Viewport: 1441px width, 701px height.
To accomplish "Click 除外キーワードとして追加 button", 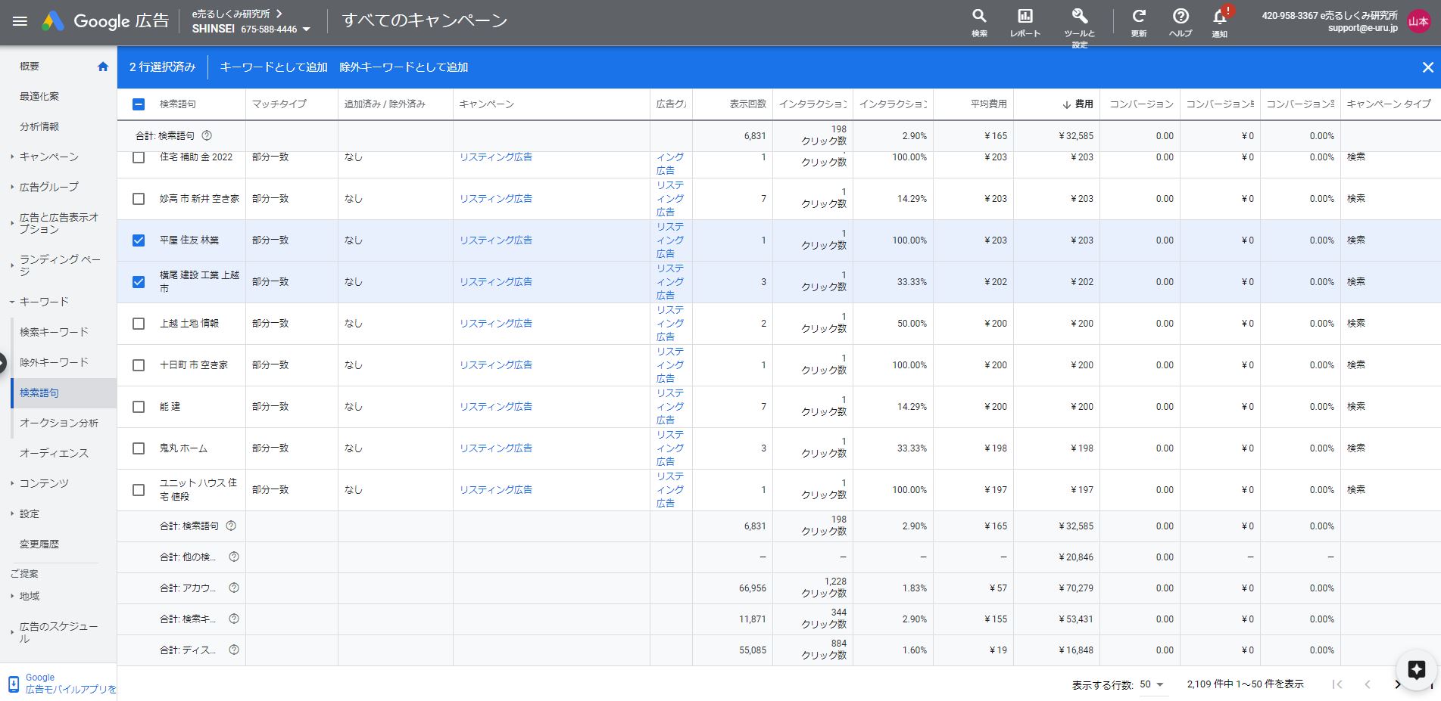I will pyautogui.click(x=404, y=67).
